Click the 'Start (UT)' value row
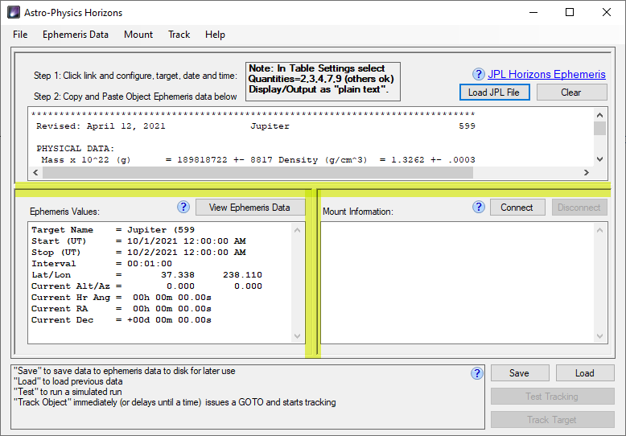Image resolution: width=626 pixels, height=436 pixels. tap(138, 241)
